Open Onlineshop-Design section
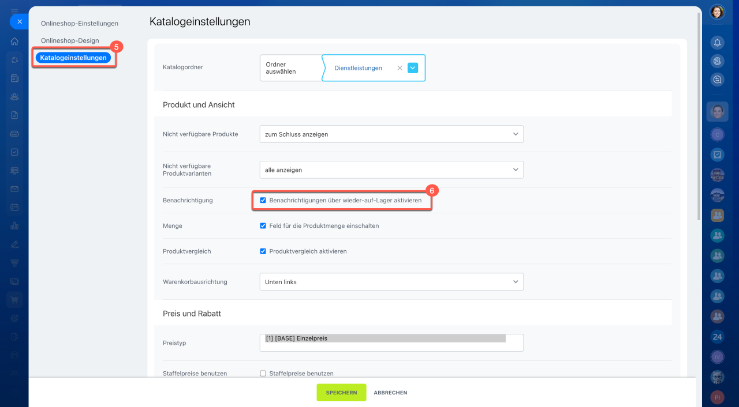This screenshot has height=407, width=739. click(70, 41)
